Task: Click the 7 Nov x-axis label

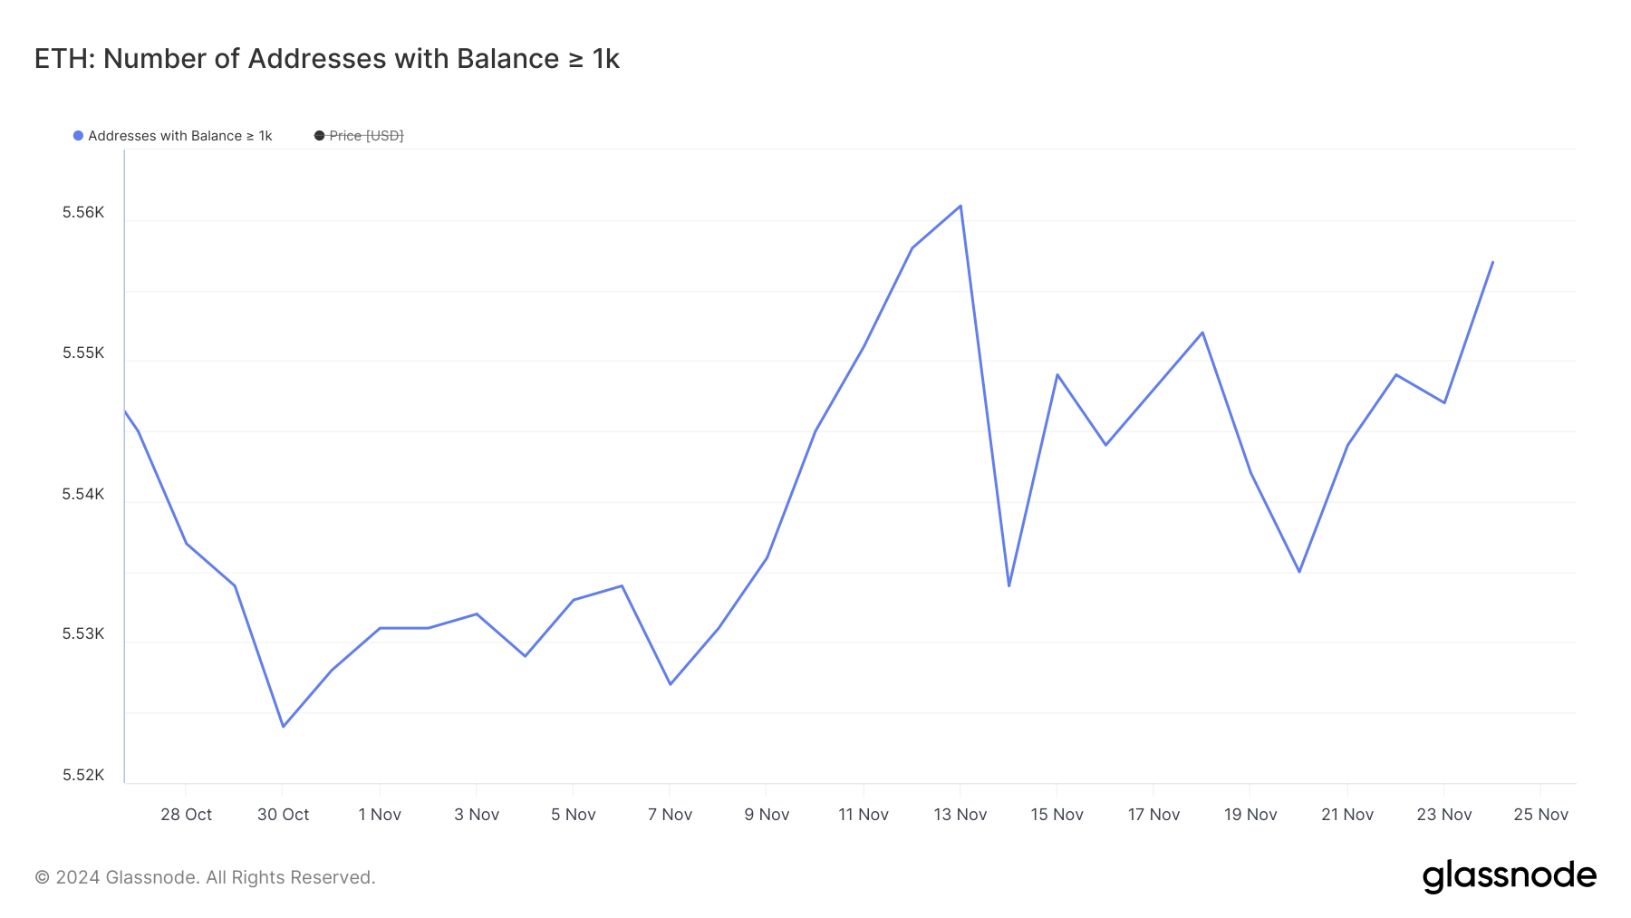Action: tap(670, 815)
